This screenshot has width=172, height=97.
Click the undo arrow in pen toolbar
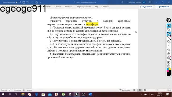[169, 50]
